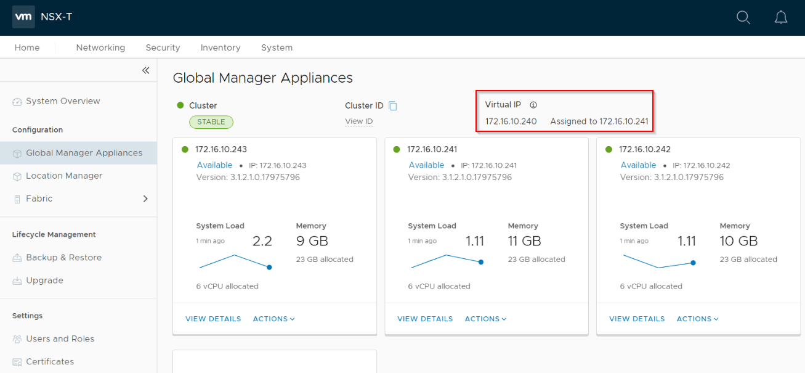Image resolution: width=805 pixels, height=373 pixels.
Task: Click VIEW DETAILS for 172.16.10.242
Action: [637, 319]
